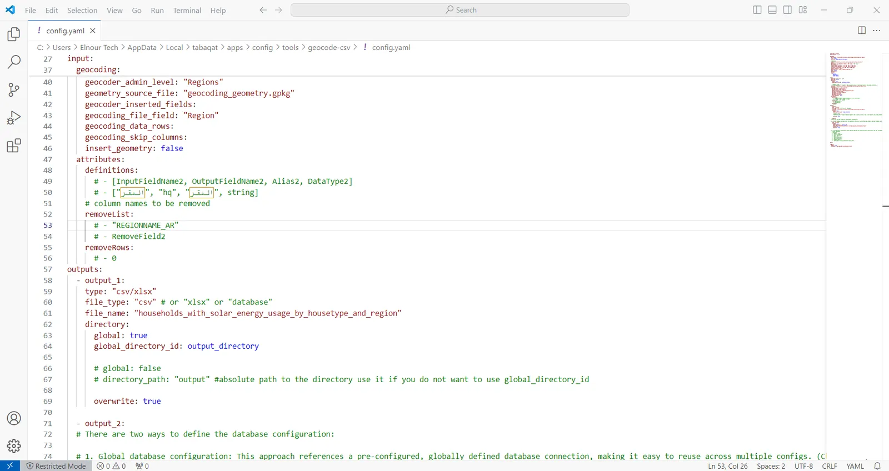Viewport: 889px width, 471px height.
Task: Open remote window indicator in status bar
Action: point(10,466)
